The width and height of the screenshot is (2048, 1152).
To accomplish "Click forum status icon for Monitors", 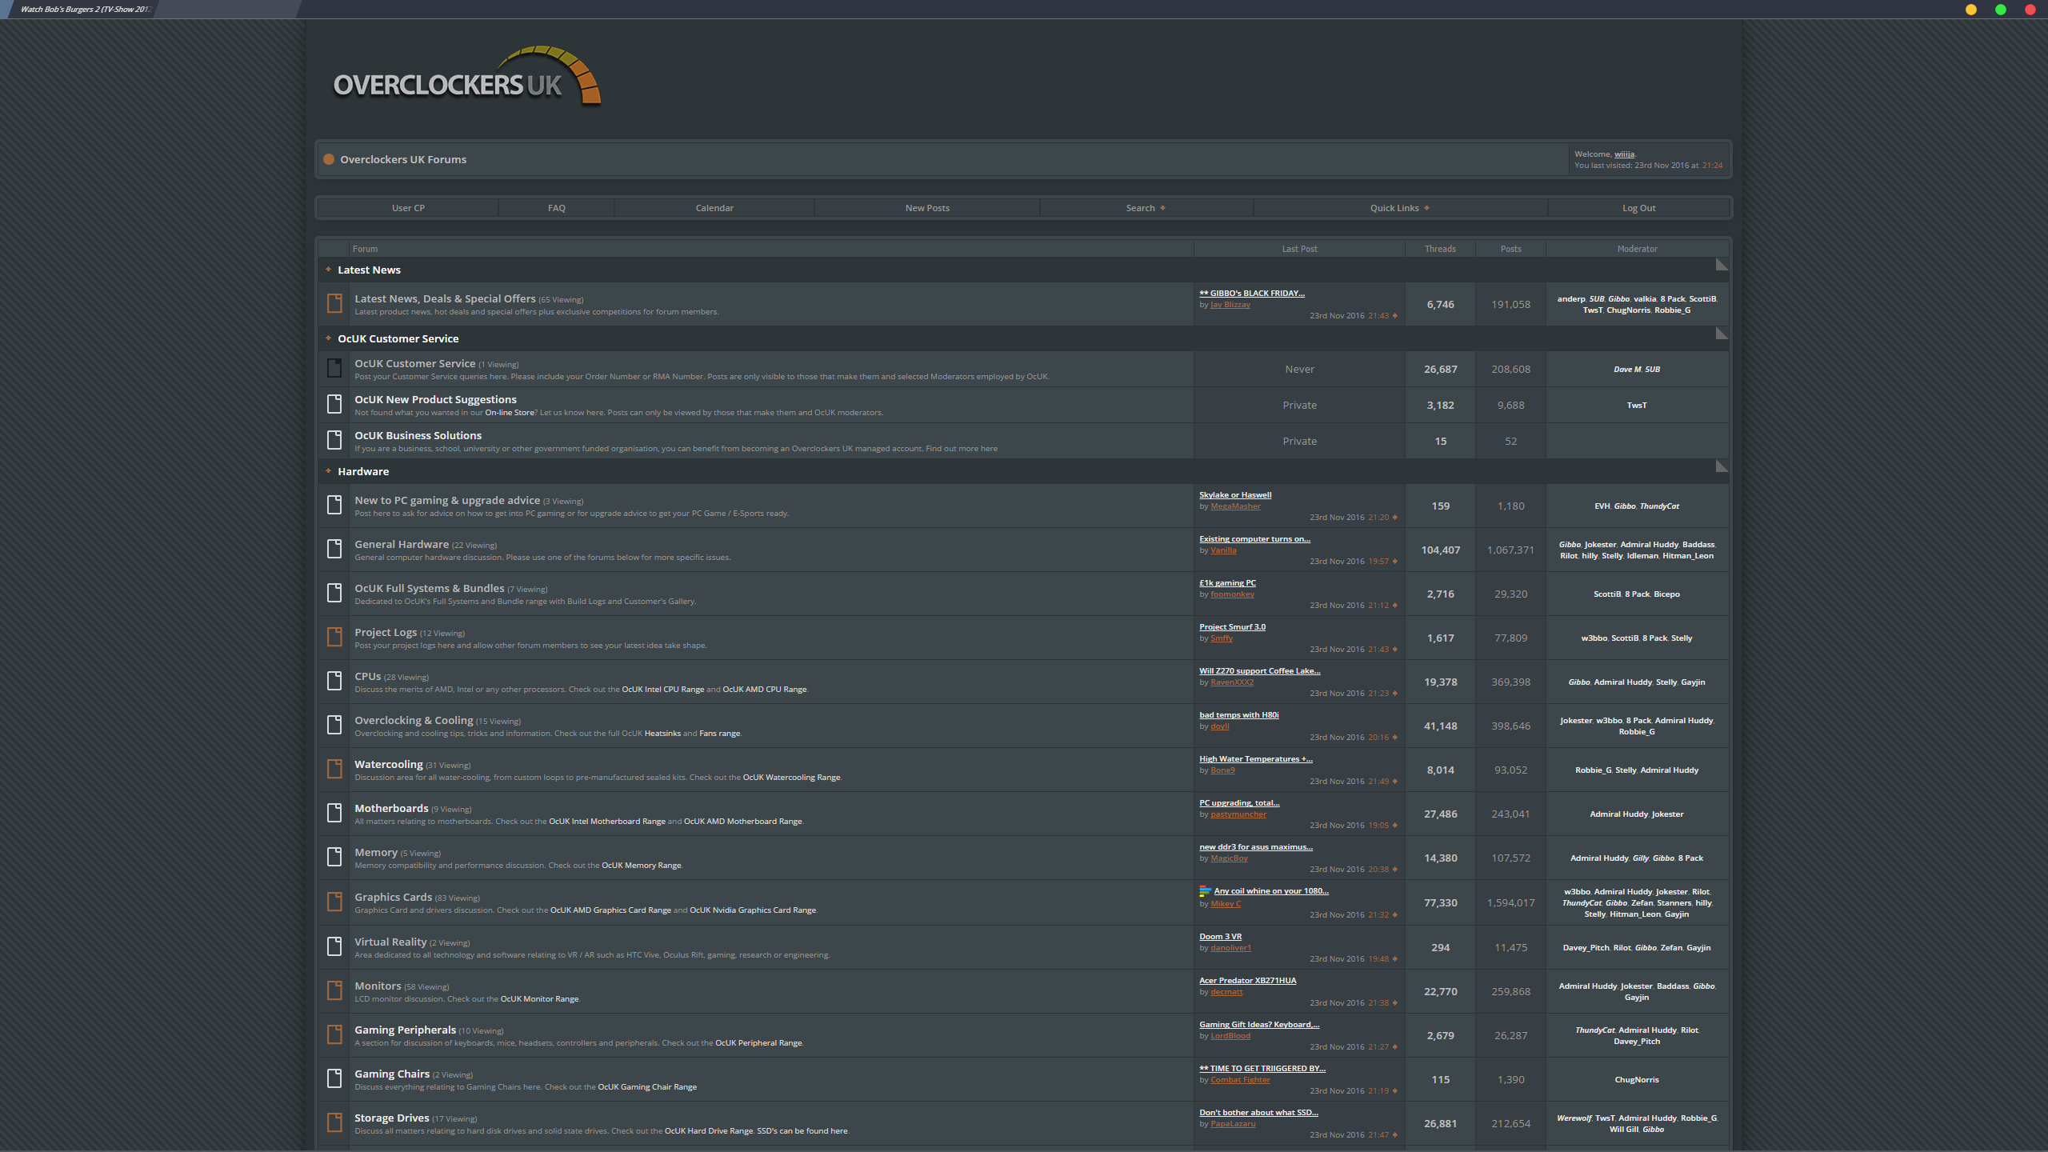I will point(334,990).
